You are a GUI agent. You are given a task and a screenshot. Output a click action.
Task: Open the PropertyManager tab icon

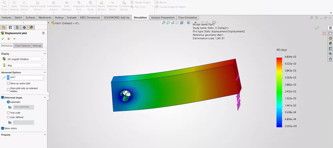10,27
